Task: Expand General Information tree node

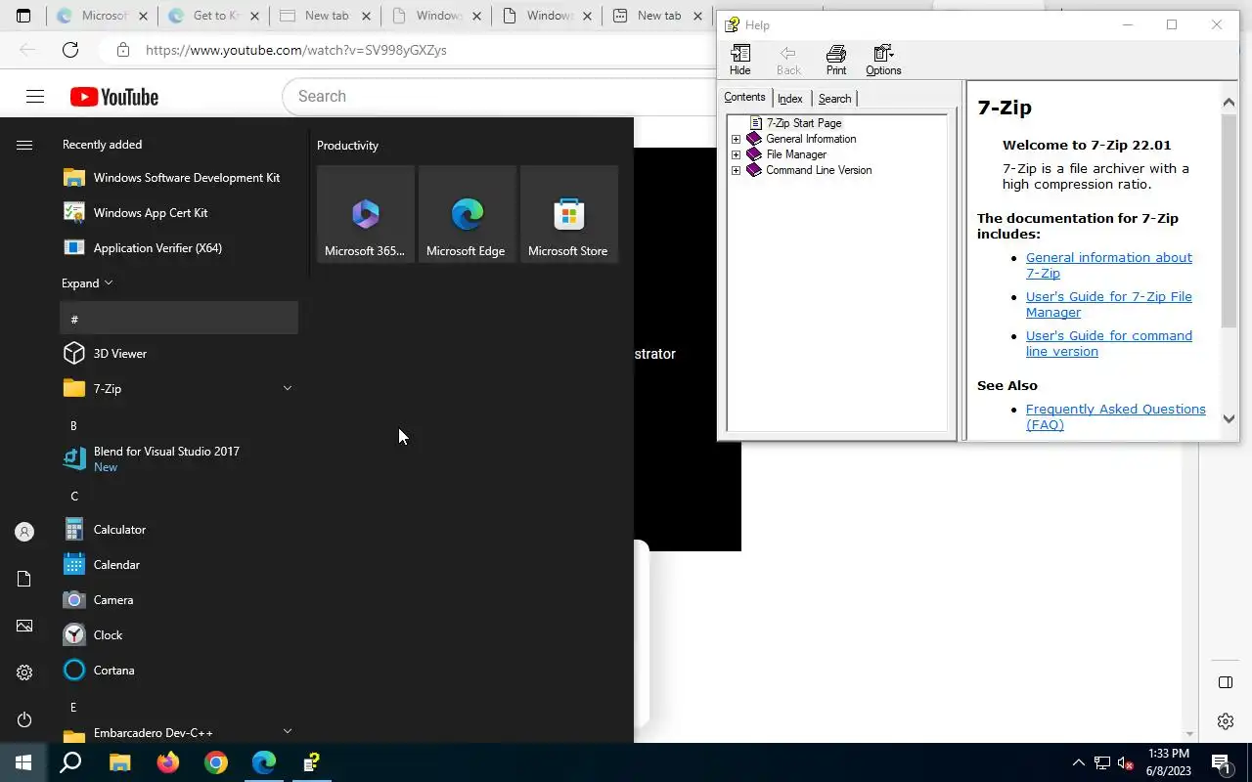Action: pyautogui.click(x=736, y=139)
